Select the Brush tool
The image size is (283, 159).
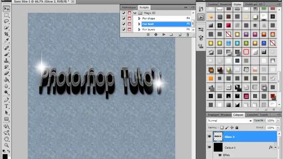[x=7, y=54]
